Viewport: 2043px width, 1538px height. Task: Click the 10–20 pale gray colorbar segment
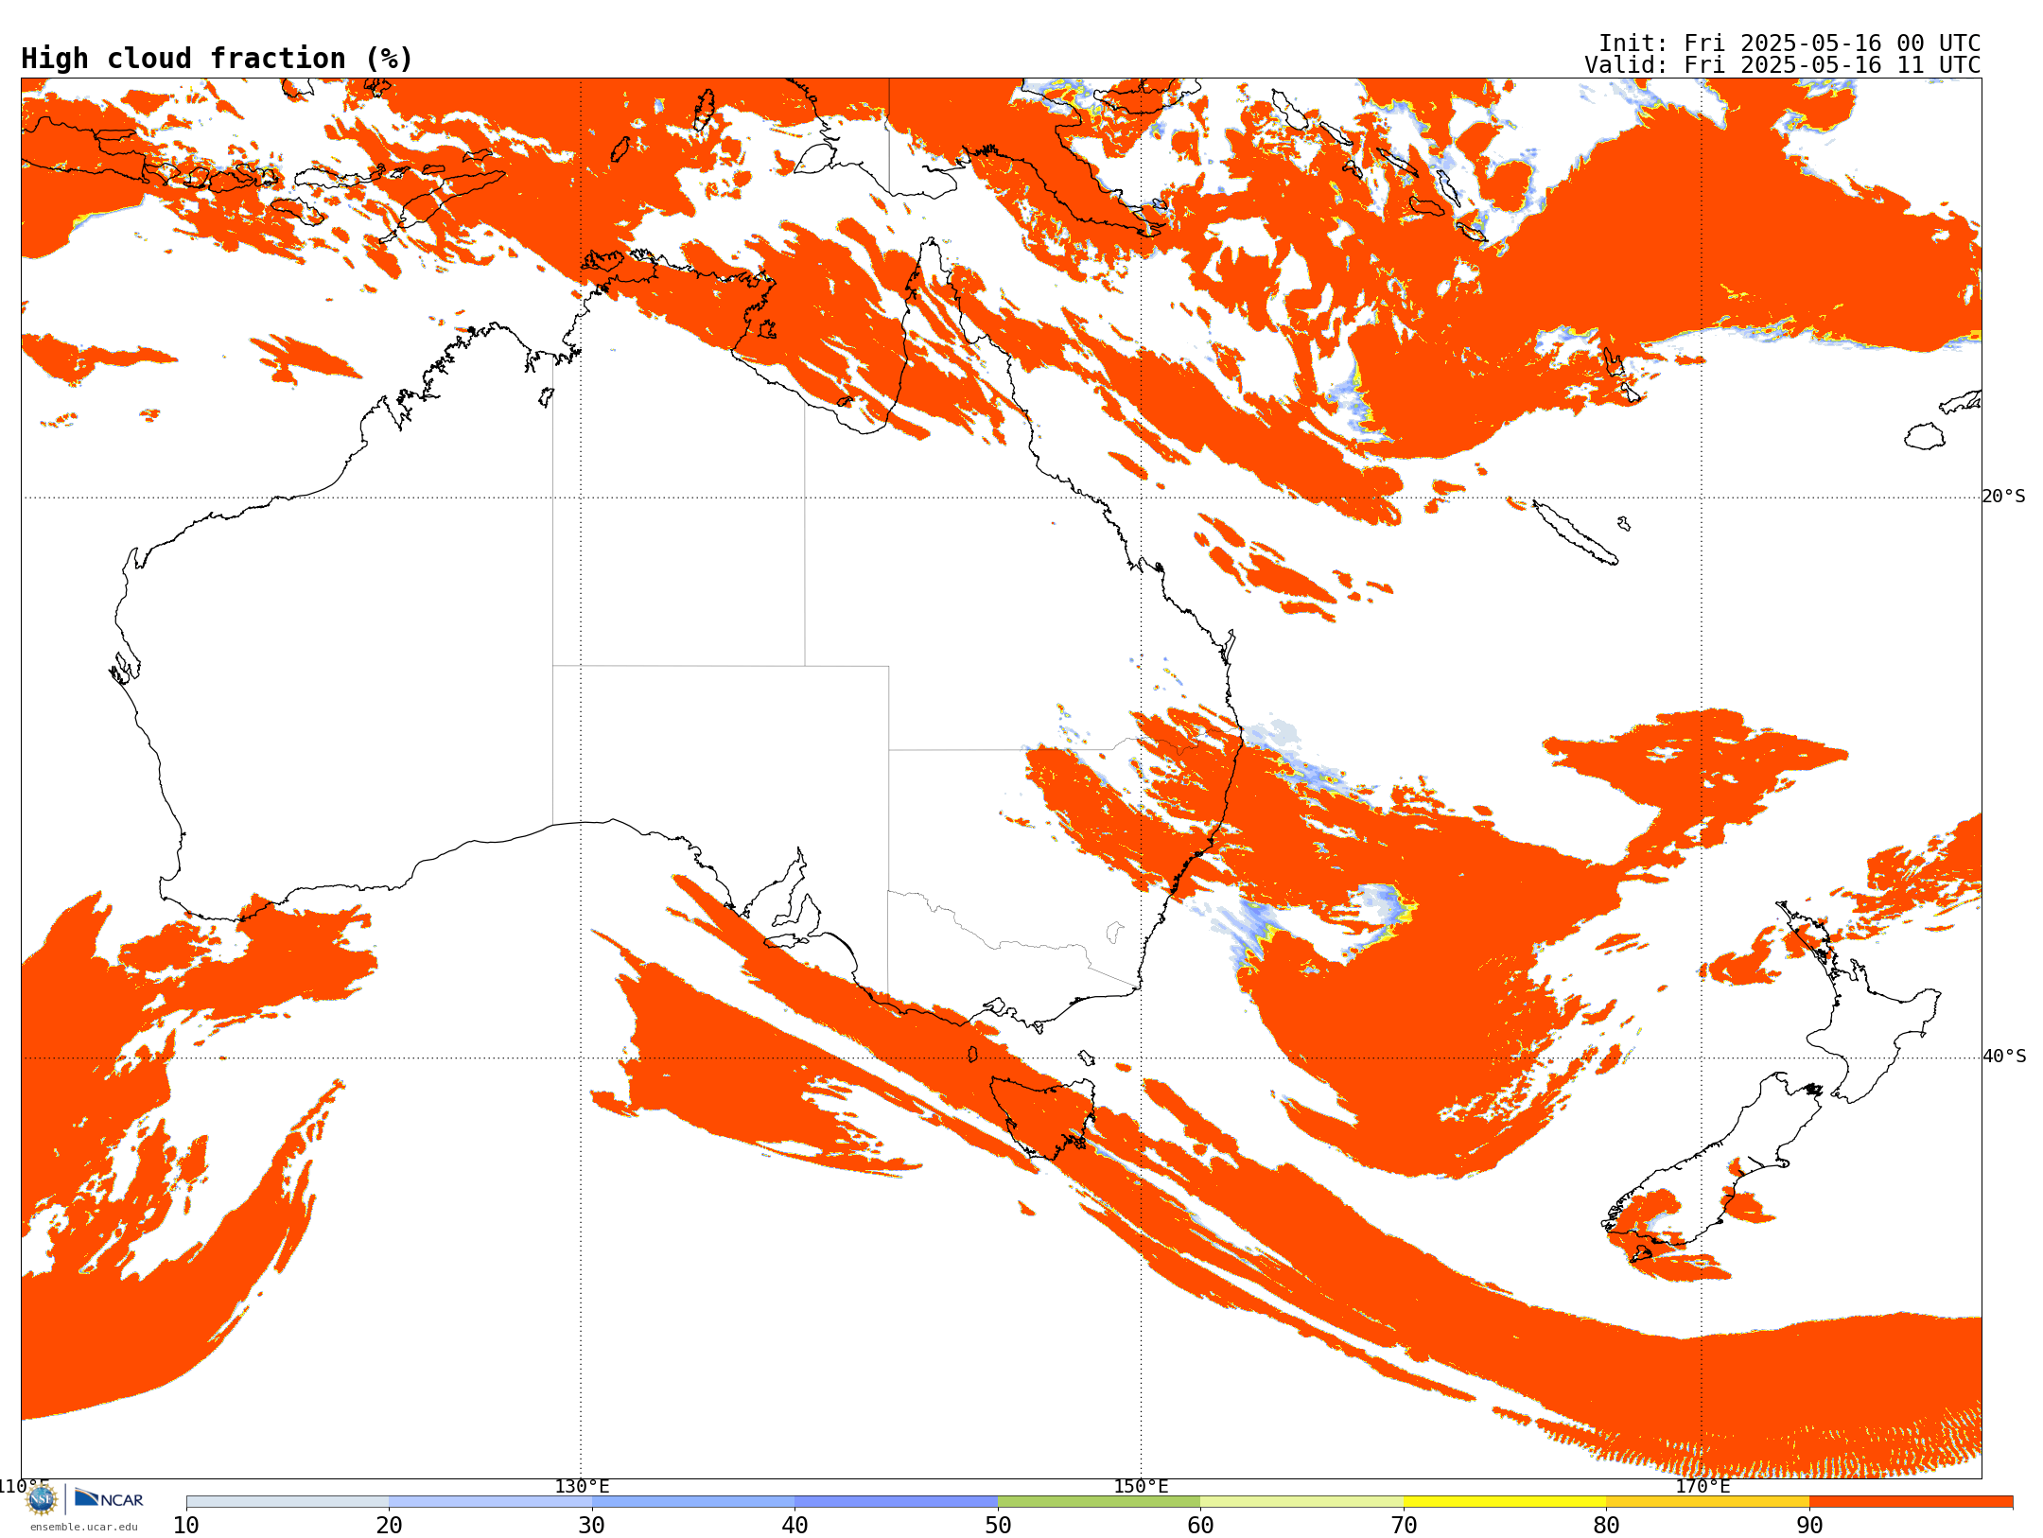tap(288, 1502)
